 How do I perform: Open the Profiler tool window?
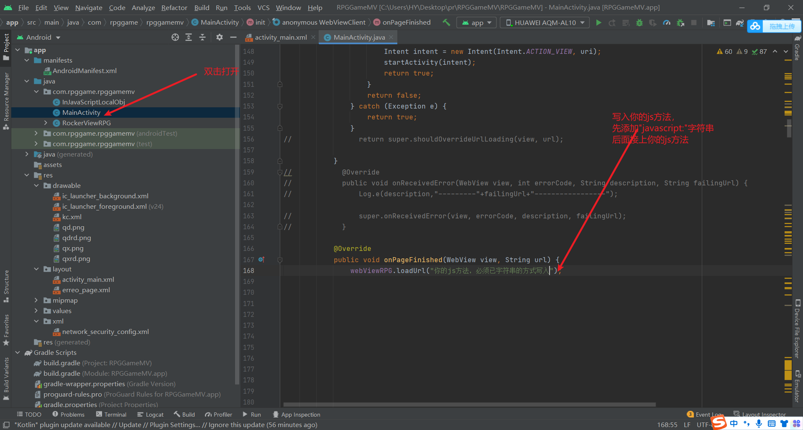[x=218, y=415]
